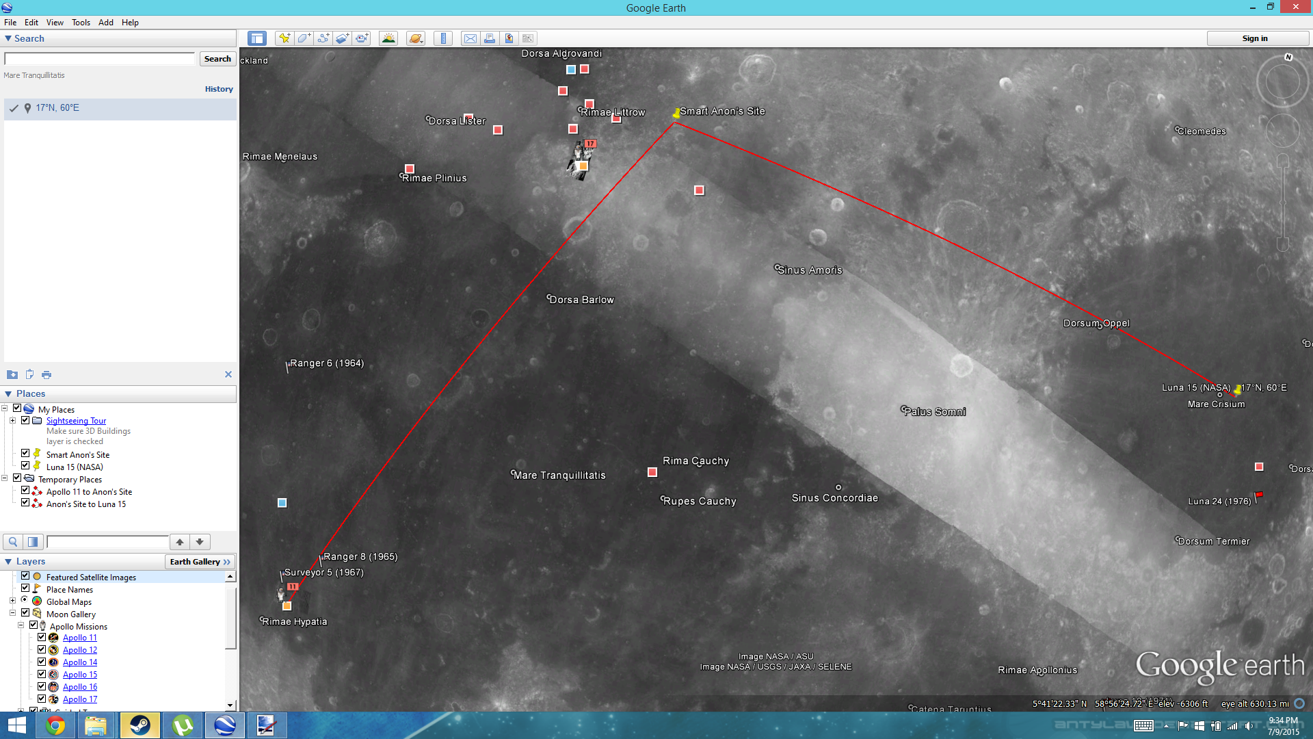The image size is (1313, 739).
Task: Uncheck Anon's Site to Luna 15 path
Action: 25,503
